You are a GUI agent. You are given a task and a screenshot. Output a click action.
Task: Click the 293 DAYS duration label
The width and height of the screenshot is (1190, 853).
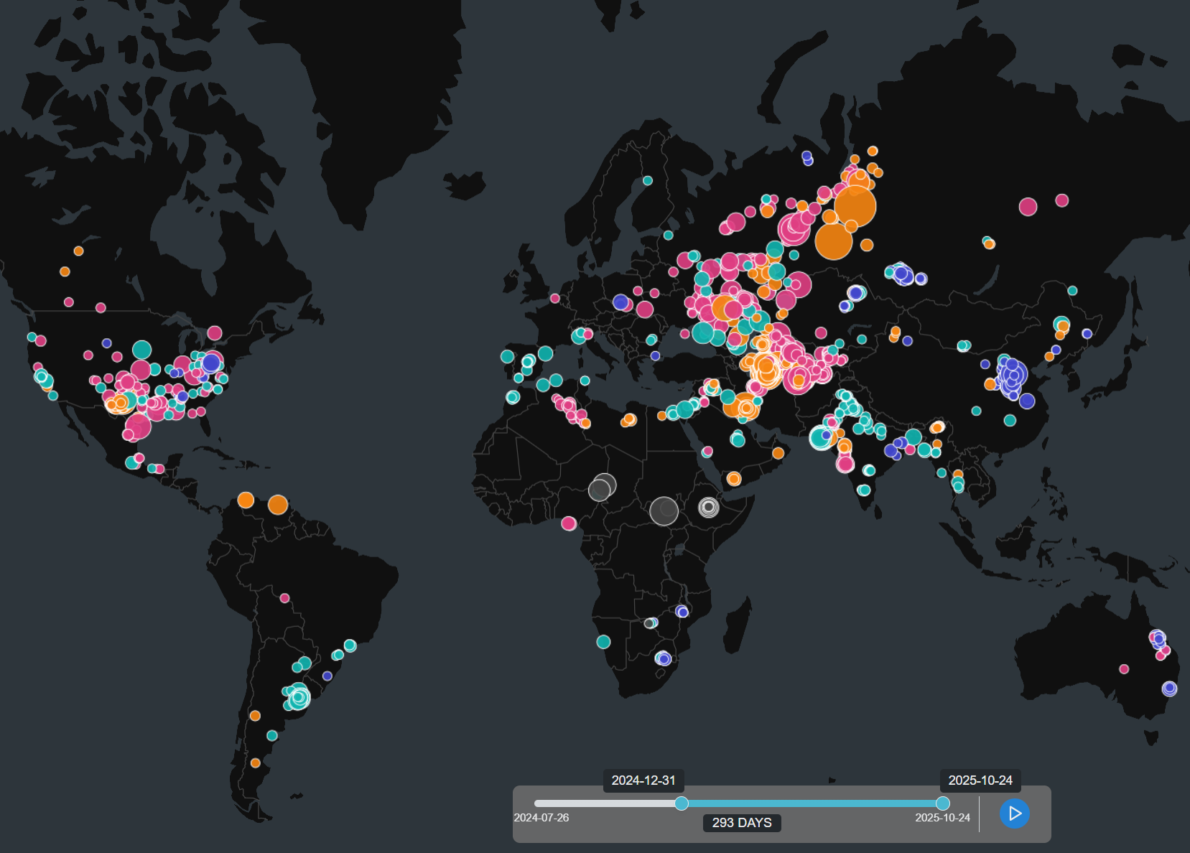742,823
